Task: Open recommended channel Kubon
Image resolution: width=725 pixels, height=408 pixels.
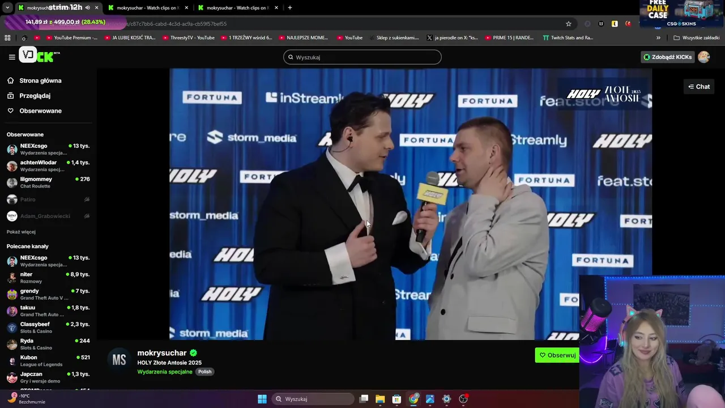Action: point(48,360)
